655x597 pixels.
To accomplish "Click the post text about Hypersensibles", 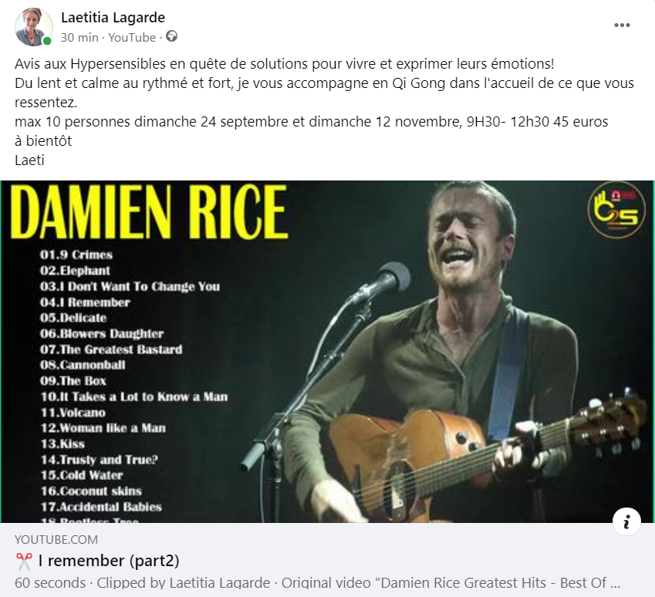I will coord(285,64).
